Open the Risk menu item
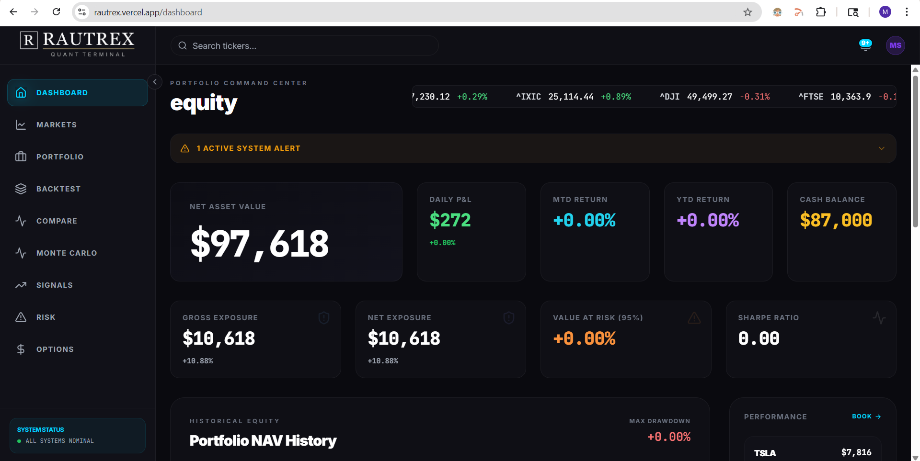 [x=78, y=317]
